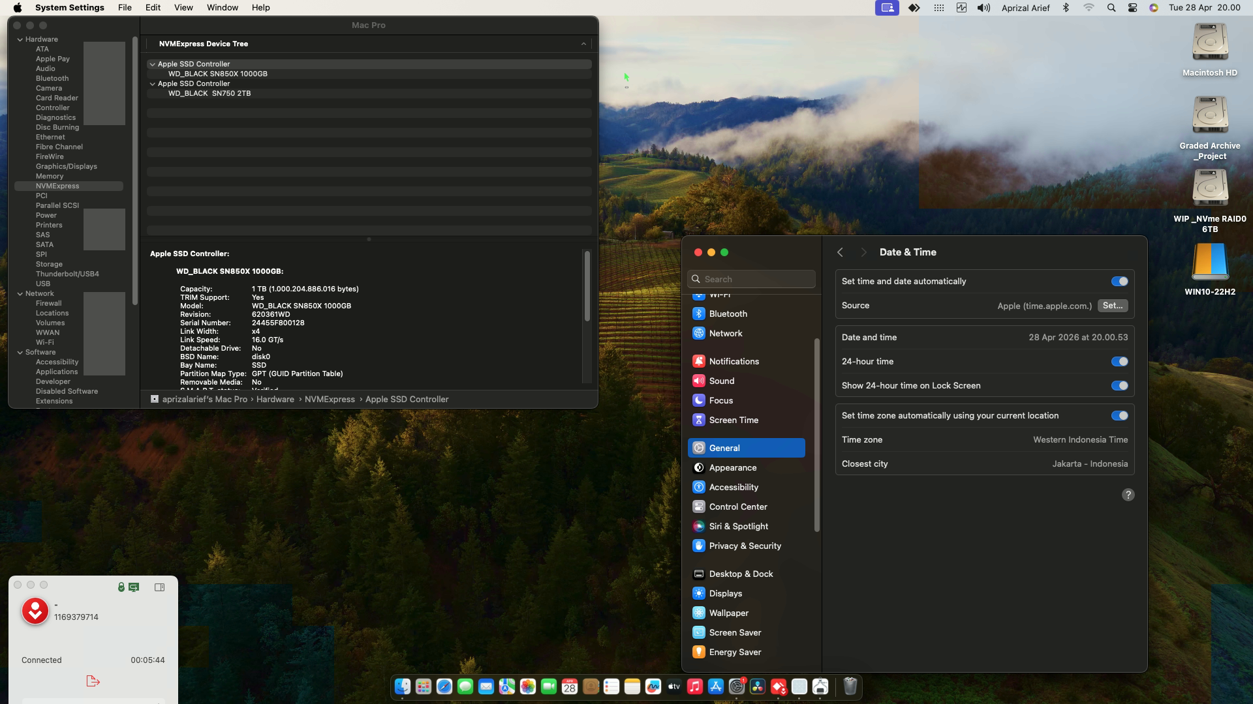Viewport: 1253px width, 704px height.
Task: Open Macintosh HD drive on desktop
Action: [1210, 50]
